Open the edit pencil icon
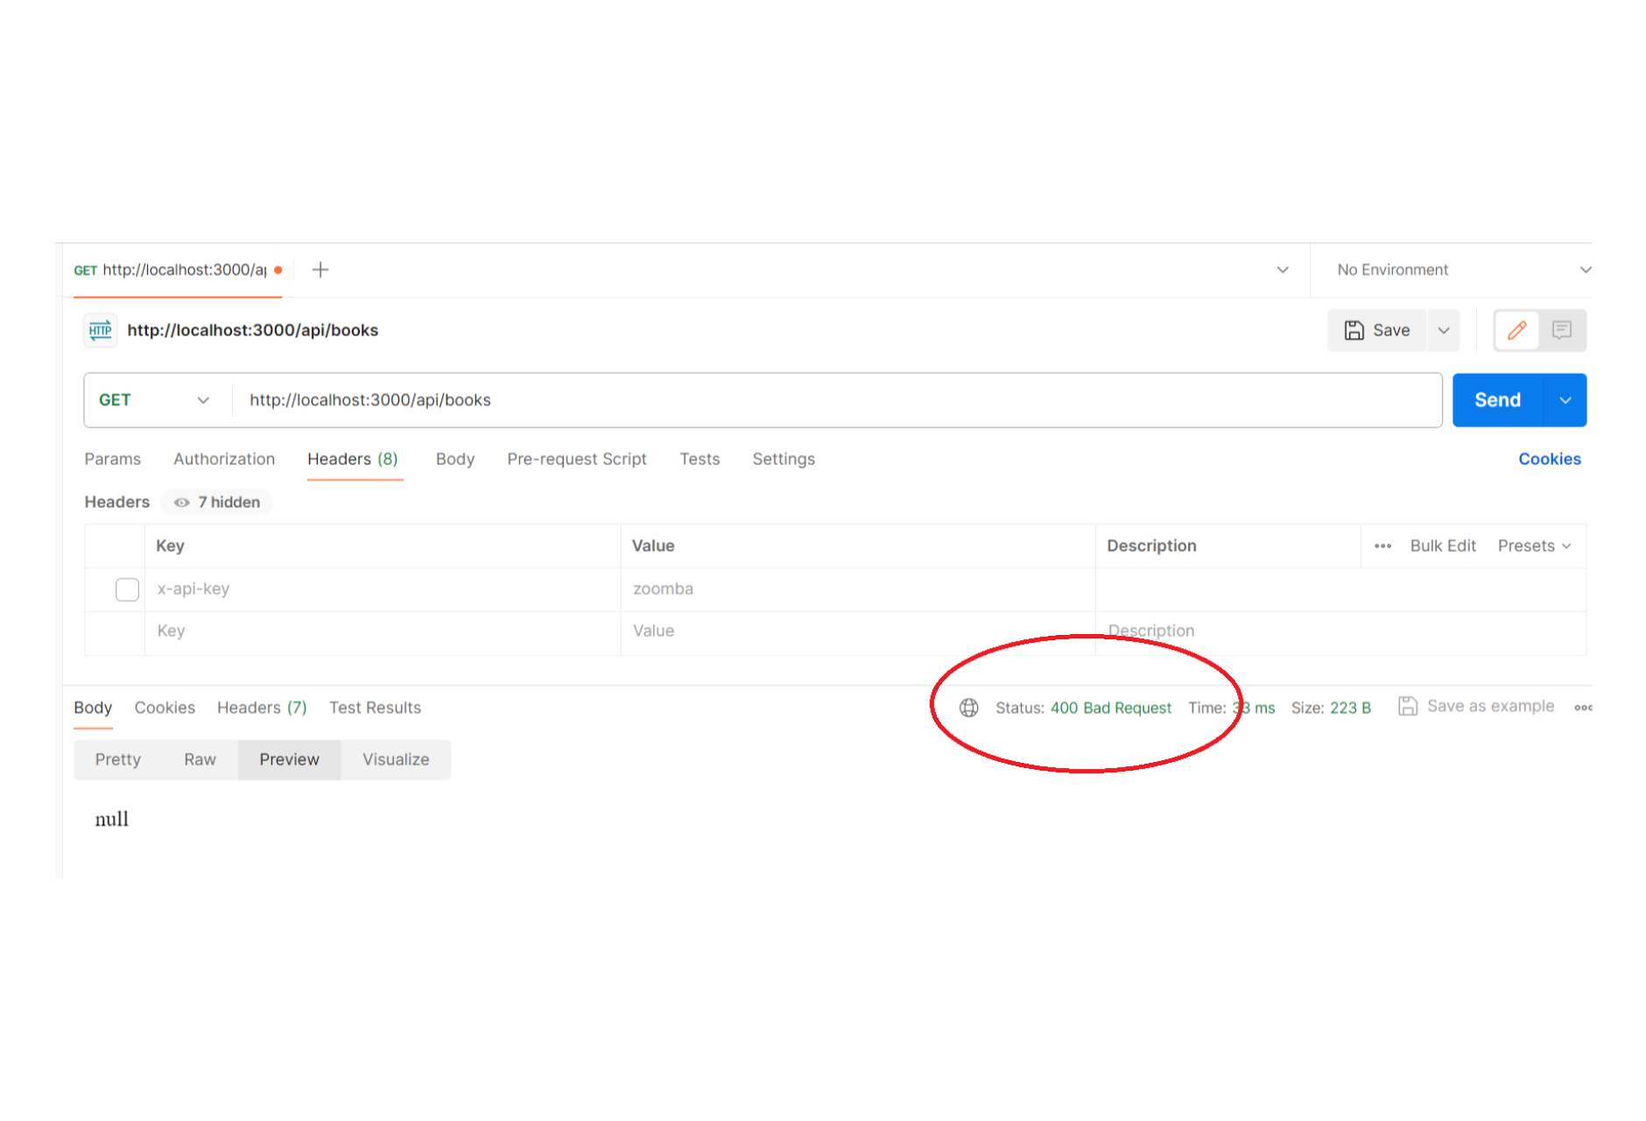Screen dimensions: 1646x1121 click(1516, 330)
